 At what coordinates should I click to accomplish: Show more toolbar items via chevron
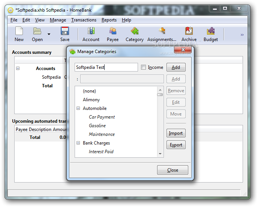(242, 35)
